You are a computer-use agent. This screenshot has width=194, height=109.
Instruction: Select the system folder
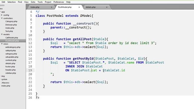[x=4, y=79]
